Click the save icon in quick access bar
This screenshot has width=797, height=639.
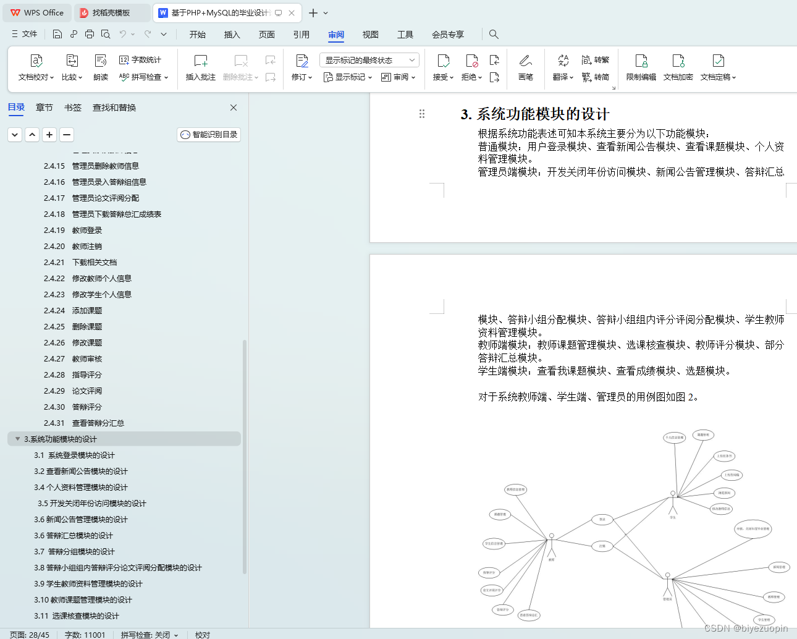click(x=57, y=34)
